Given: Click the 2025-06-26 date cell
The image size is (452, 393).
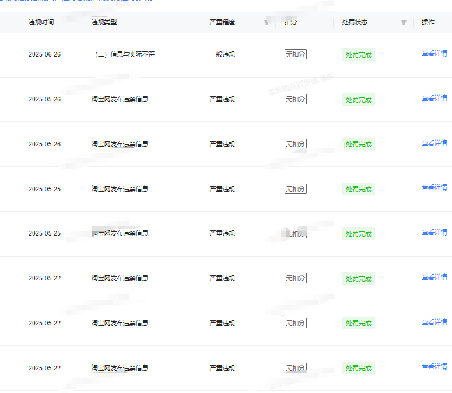Looking at the screenshot, I should click(44, 54).
